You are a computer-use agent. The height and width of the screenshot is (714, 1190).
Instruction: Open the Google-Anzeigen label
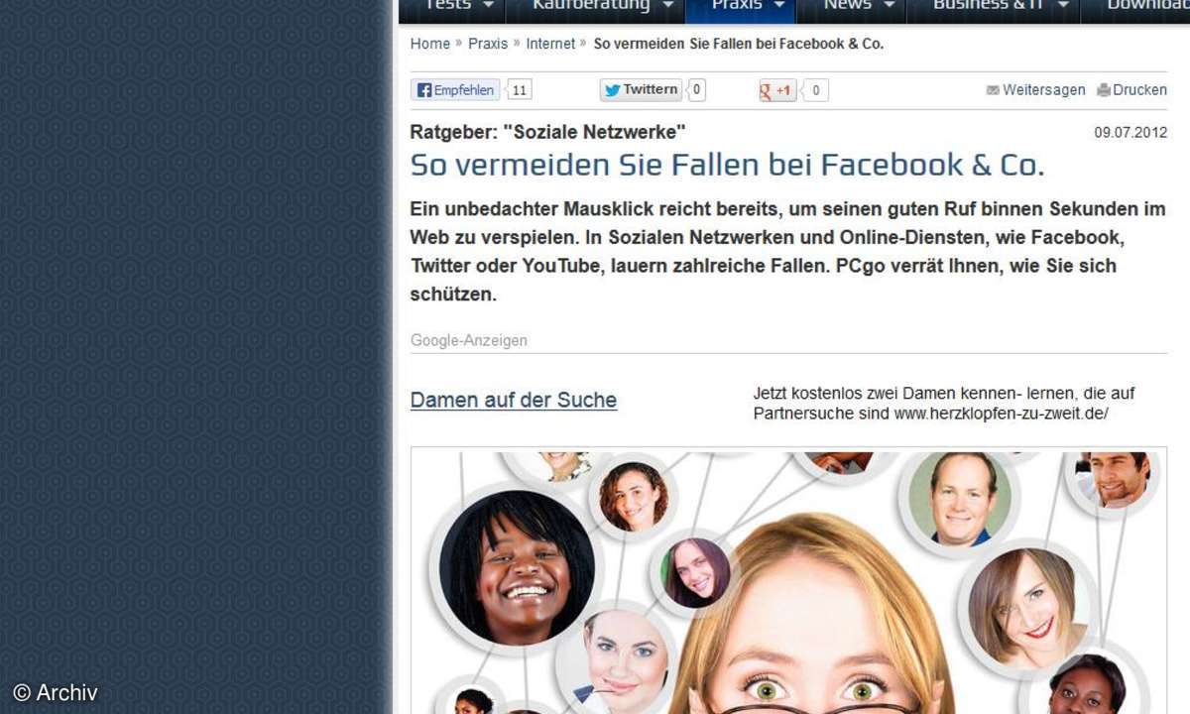pos(469,340)
